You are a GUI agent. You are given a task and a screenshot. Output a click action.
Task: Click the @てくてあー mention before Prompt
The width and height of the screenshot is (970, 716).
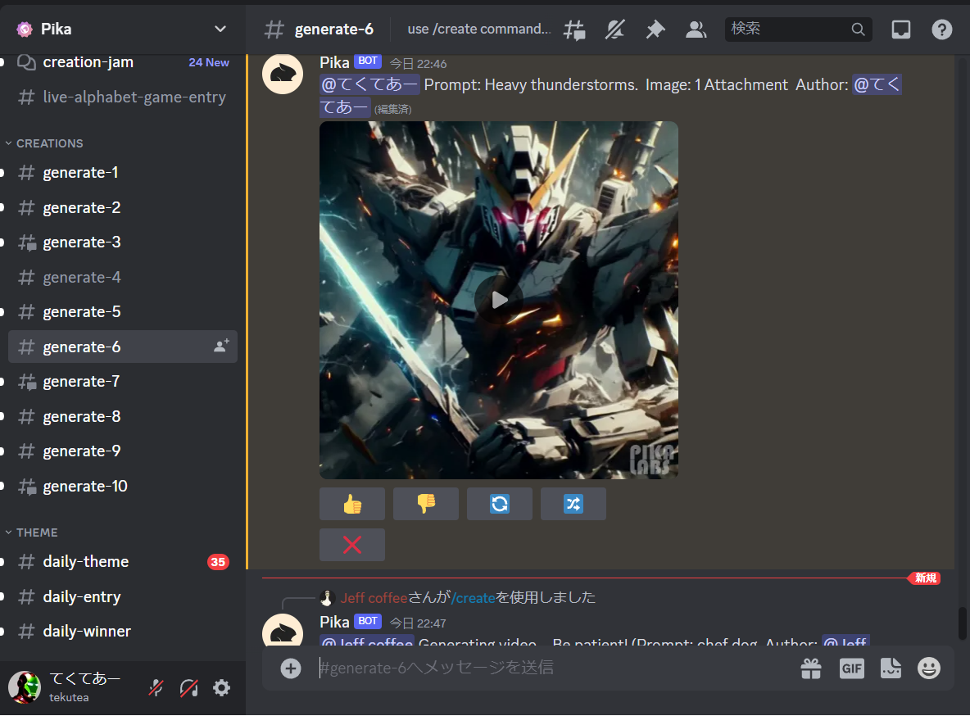click(370, 84)
